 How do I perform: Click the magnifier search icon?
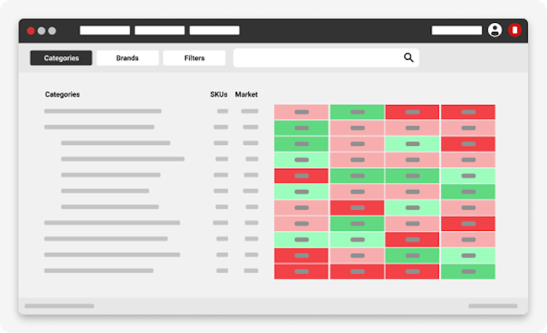pos(408,58)
